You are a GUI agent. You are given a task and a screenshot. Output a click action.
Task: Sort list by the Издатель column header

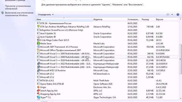[x=109, y=20]
